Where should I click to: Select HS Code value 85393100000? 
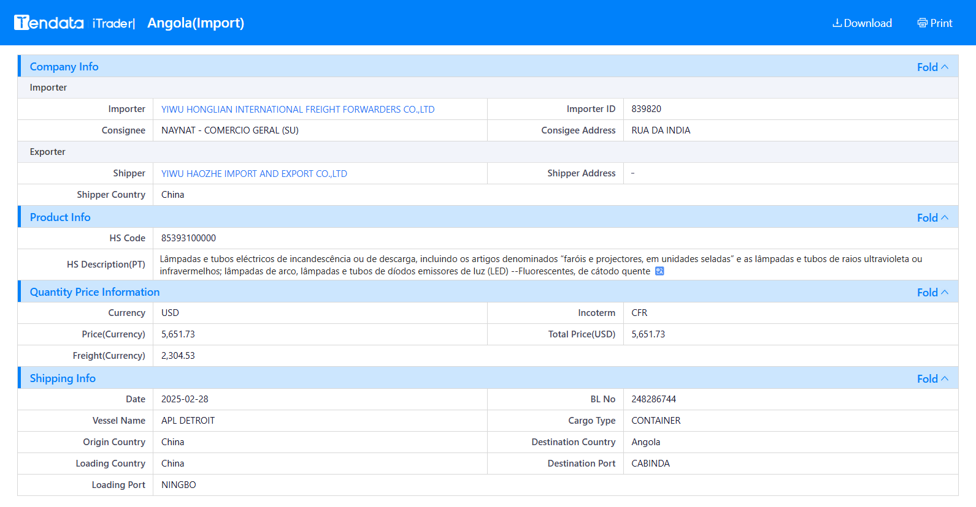coord(188,238)
